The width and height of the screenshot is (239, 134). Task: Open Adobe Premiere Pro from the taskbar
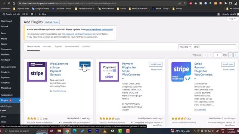[90, 131]
